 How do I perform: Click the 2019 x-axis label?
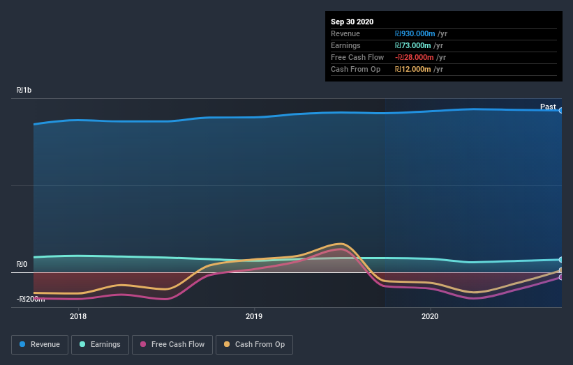[x=254, y=316]
